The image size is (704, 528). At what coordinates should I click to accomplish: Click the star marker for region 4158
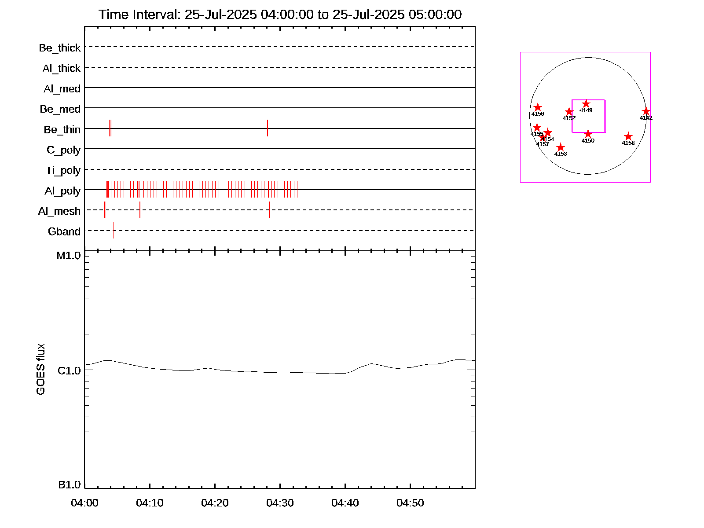click(628, 137)
